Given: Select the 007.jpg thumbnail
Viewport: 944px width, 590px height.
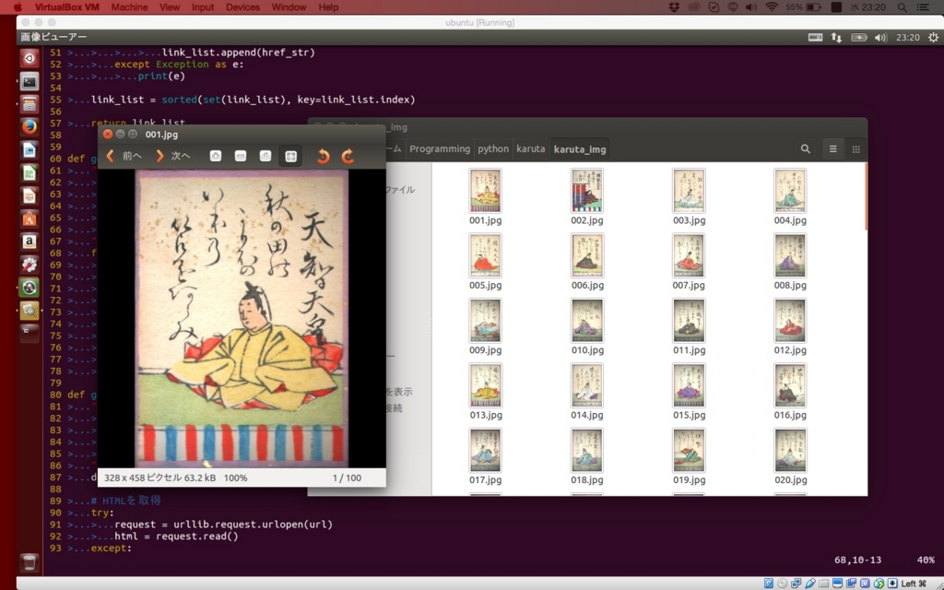Looking at the screenshot, I should tap(689, 256).
